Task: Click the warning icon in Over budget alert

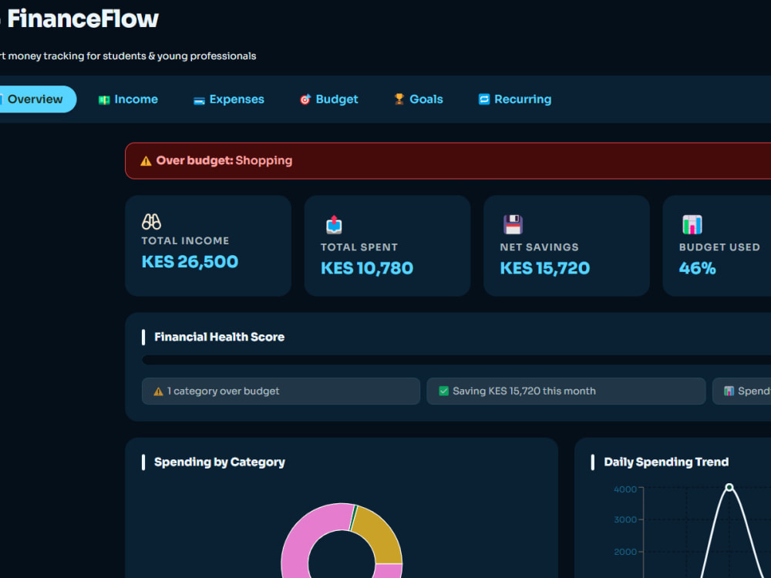Action: (146, 161)
